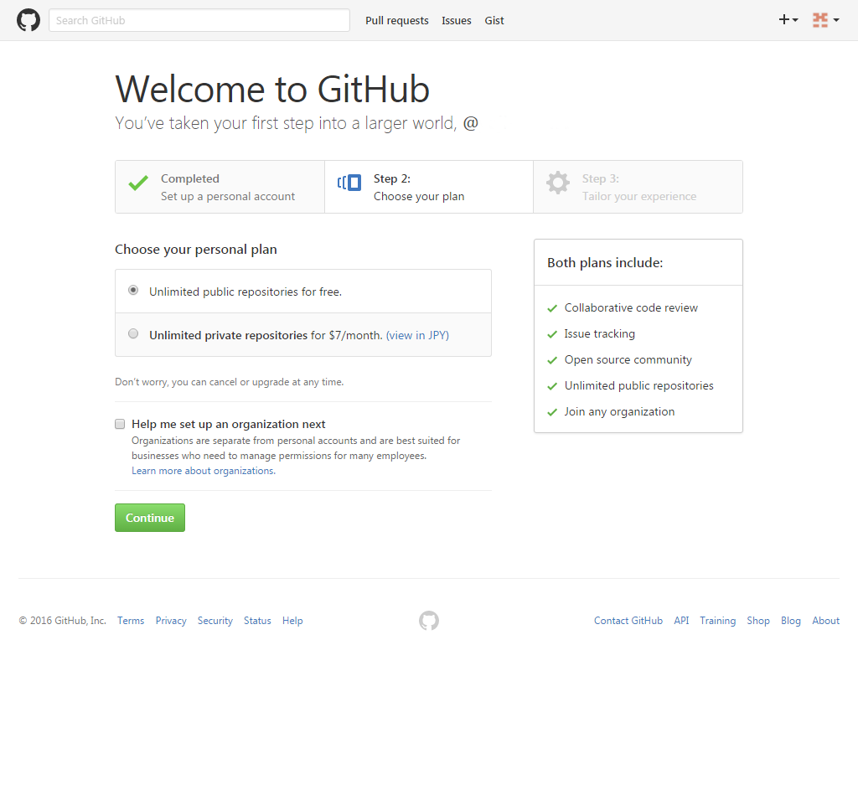Viewport: 858px width, 800px height.
Task: Click the Step 3 gear icon
Action: tap(557, 183)
